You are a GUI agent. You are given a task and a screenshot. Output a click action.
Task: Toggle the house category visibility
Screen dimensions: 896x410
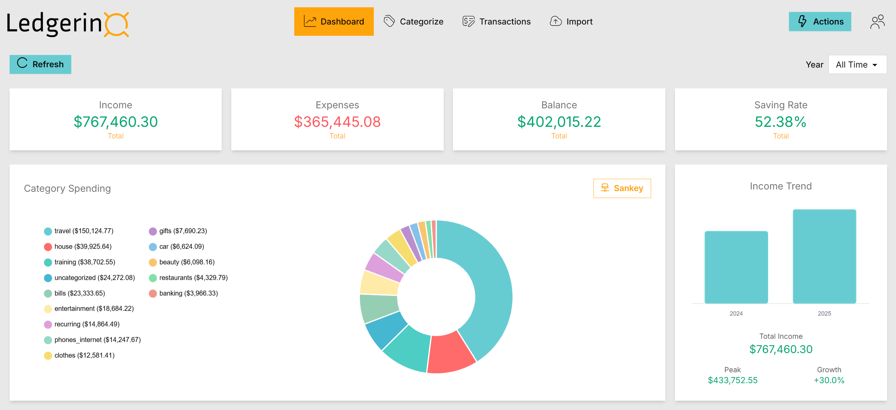pos(83,246)
